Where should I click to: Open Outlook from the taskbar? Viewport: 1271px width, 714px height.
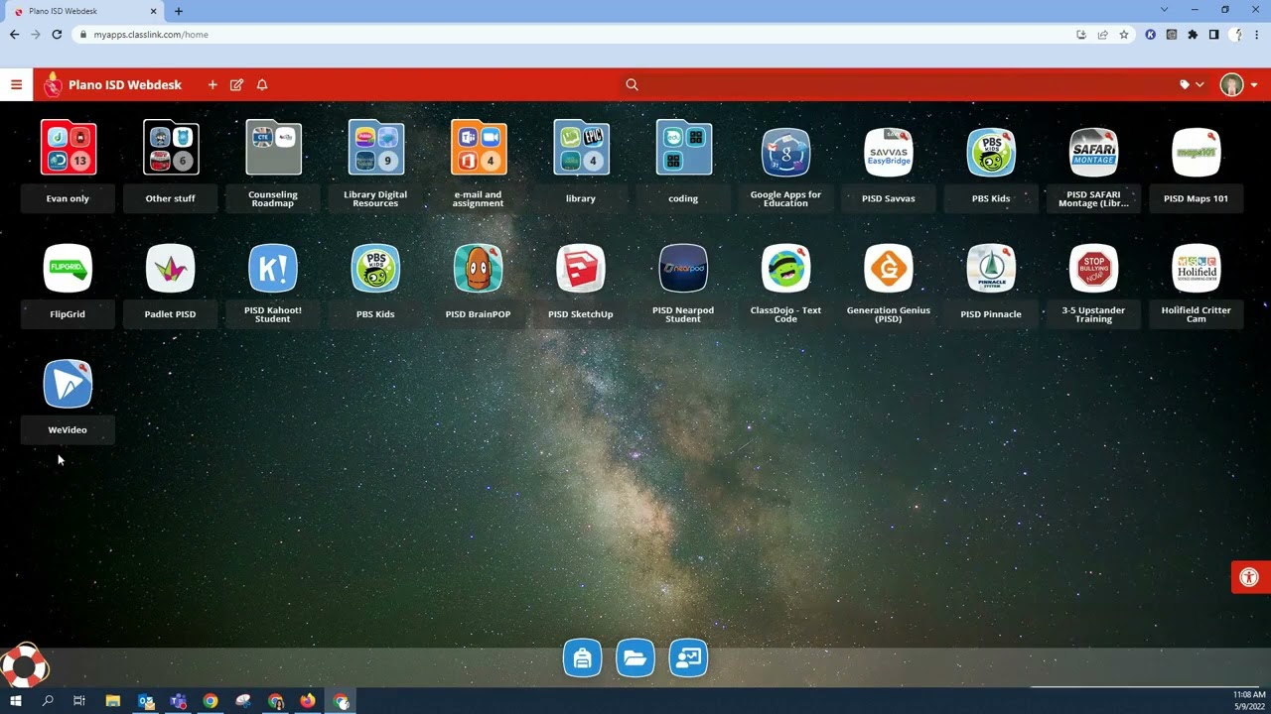tap(146, 701)
